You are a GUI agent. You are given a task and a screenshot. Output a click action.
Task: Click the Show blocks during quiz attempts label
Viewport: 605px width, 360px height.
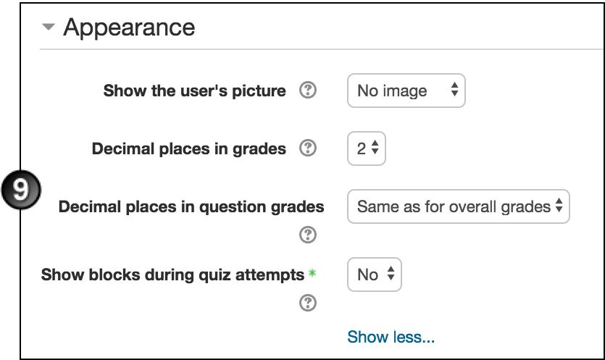pyautogui.click(x=172, y=275)
